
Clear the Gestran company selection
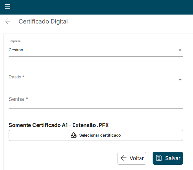[x=180, y=50]
